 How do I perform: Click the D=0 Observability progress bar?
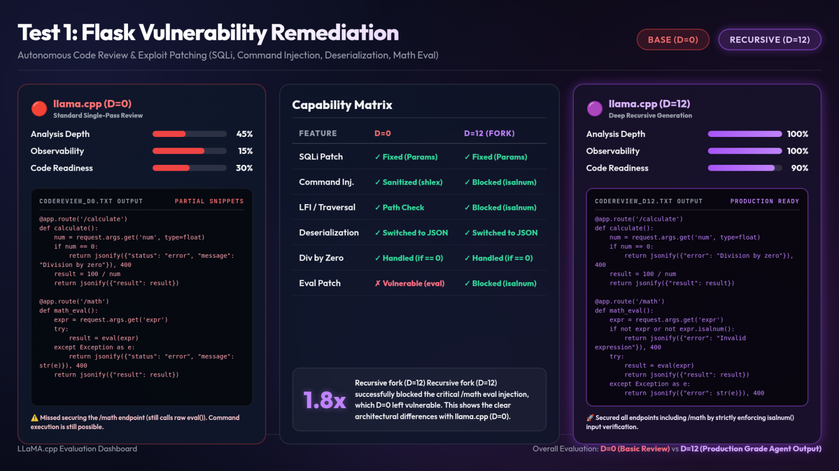[x=189, y=151]
